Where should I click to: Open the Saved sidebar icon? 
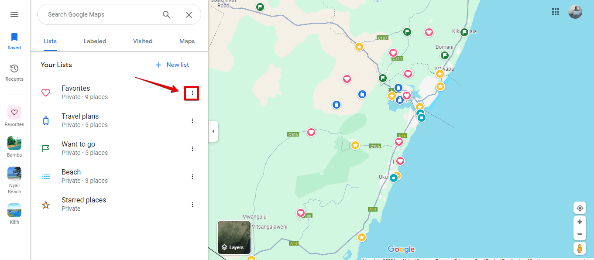[x=14, y=38]
